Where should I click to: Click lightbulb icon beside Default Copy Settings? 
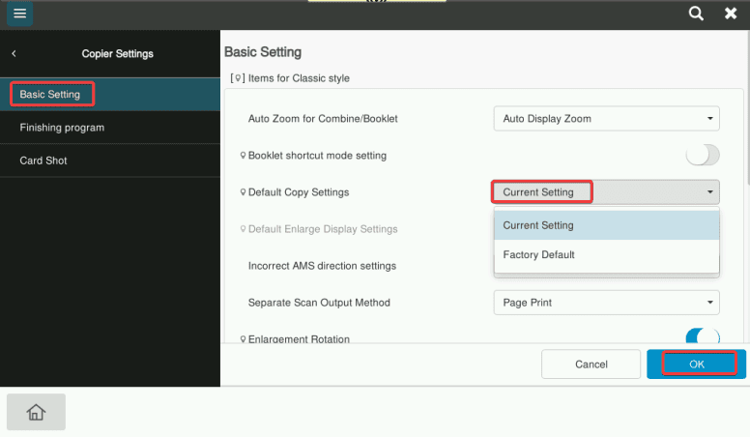[x=244, y=192]
